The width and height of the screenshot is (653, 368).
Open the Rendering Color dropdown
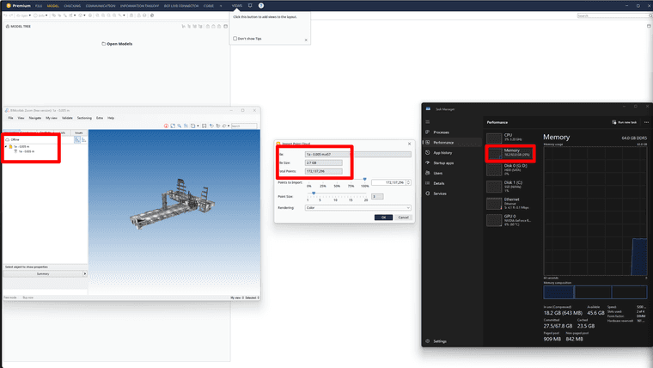(357, 207)
